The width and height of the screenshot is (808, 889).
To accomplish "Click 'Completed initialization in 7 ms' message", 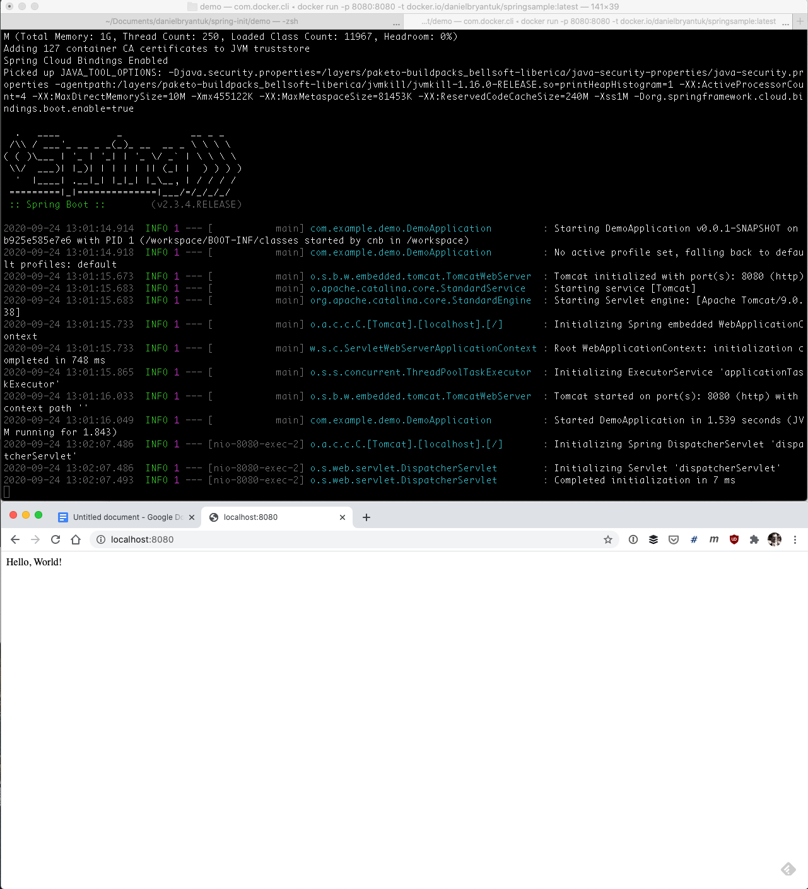I will tap(645, 480).
